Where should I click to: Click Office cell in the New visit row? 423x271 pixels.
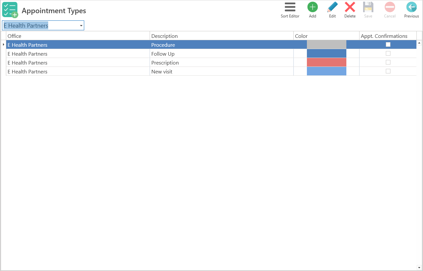click(x=78, y=71)
